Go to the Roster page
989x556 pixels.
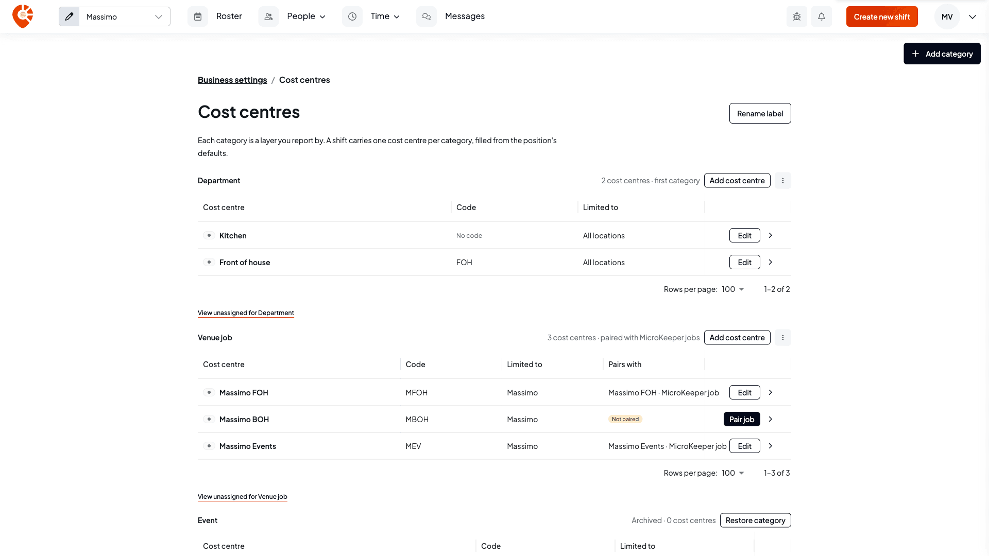pyautogui.click(x=229, y=16)
